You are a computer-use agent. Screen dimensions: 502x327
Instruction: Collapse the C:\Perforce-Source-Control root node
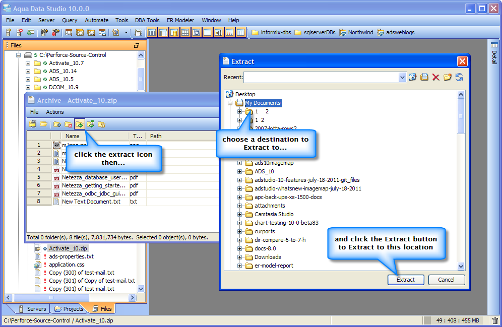pyautogui.click(x=19, y=55)
